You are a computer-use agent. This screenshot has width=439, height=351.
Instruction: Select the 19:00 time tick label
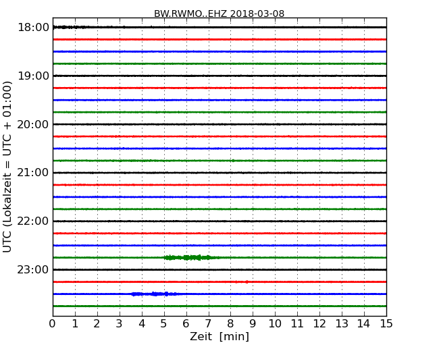[33, 76]
